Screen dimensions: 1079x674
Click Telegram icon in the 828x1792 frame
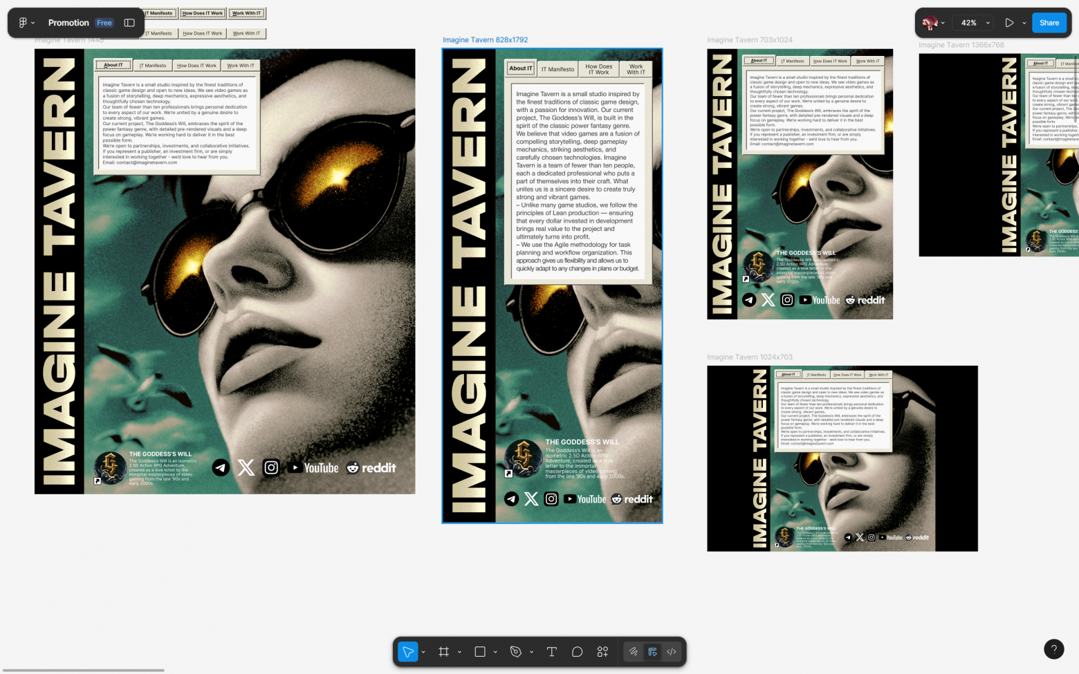point(511,499)
